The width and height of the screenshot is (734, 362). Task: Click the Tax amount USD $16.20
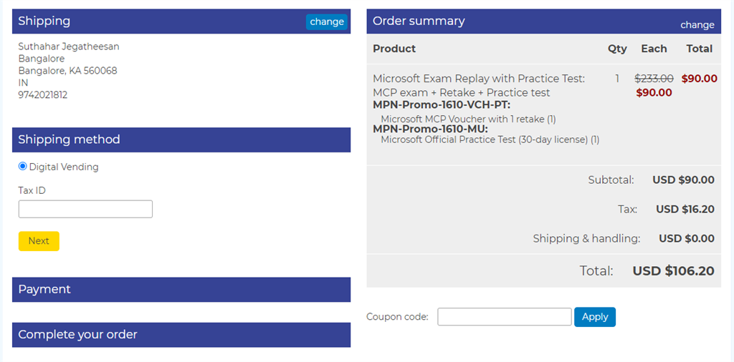click(685, 210)
